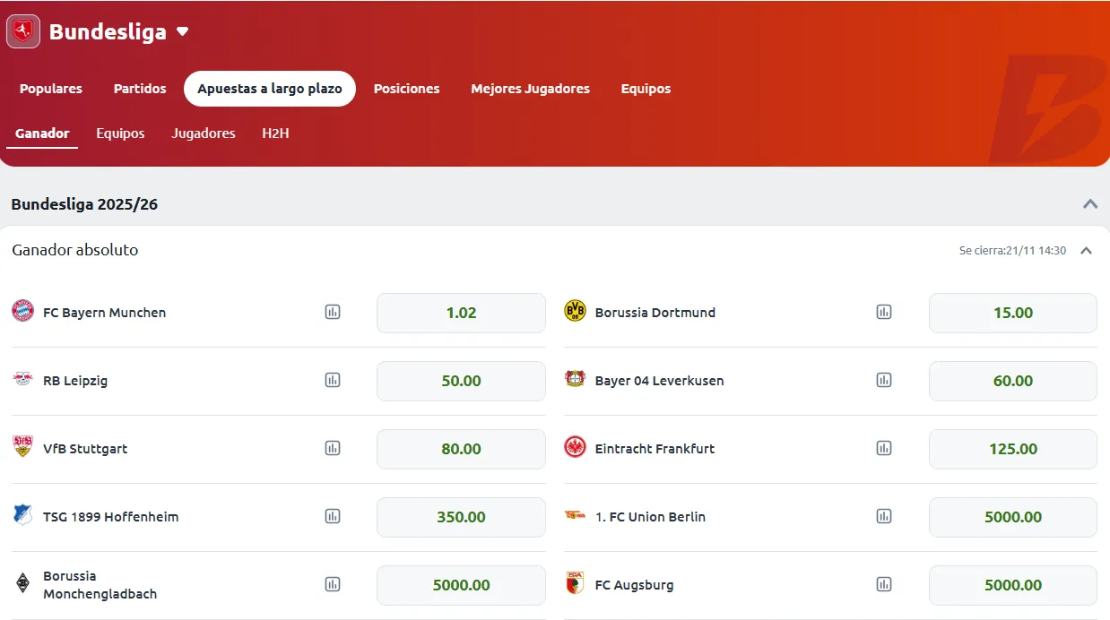Screen dimensions: 1110x620
Task: Click the Bundesliga league logo
Action: pos(22,30)
